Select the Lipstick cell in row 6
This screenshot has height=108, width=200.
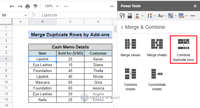click(x=42, y=59)
